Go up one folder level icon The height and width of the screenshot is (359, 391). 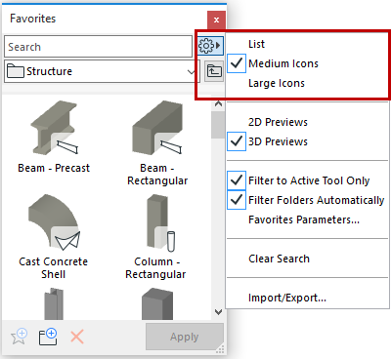pyautogui.click(x=214, y=71)
